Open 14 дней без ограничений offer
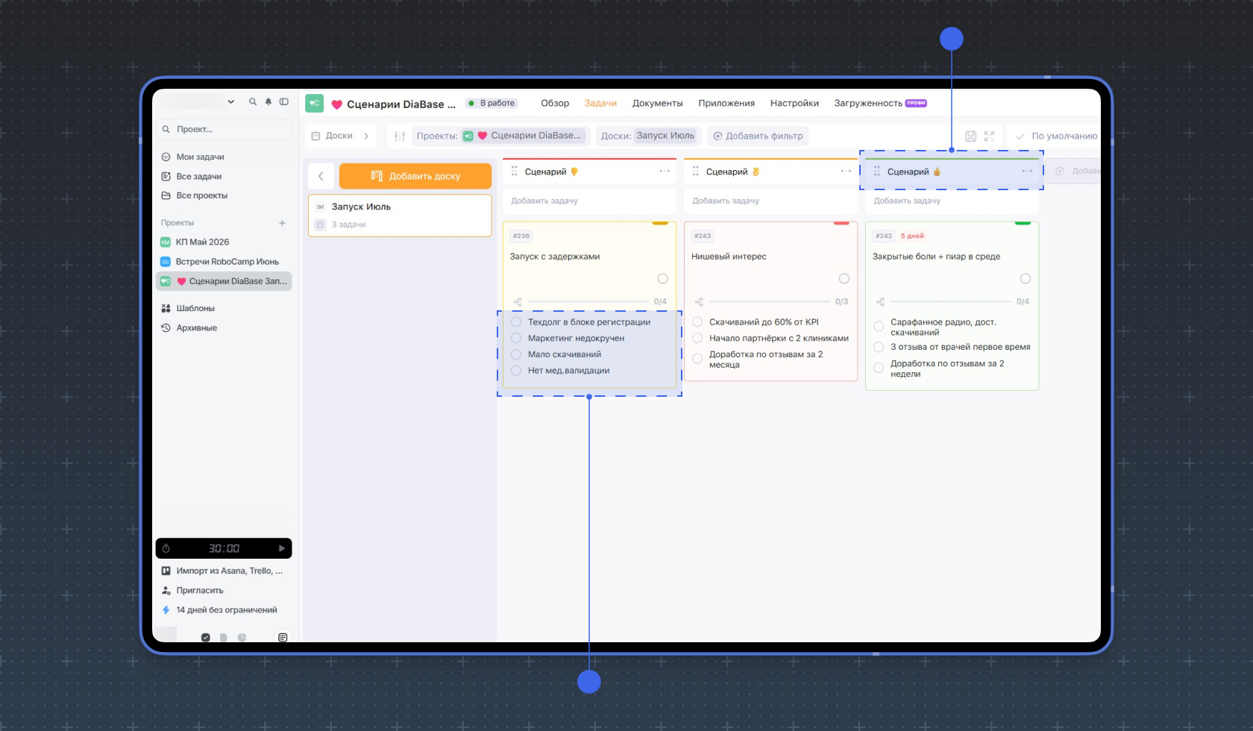Image resolution: width=1253 pixels, height=731 pixels. coord(219,610)
